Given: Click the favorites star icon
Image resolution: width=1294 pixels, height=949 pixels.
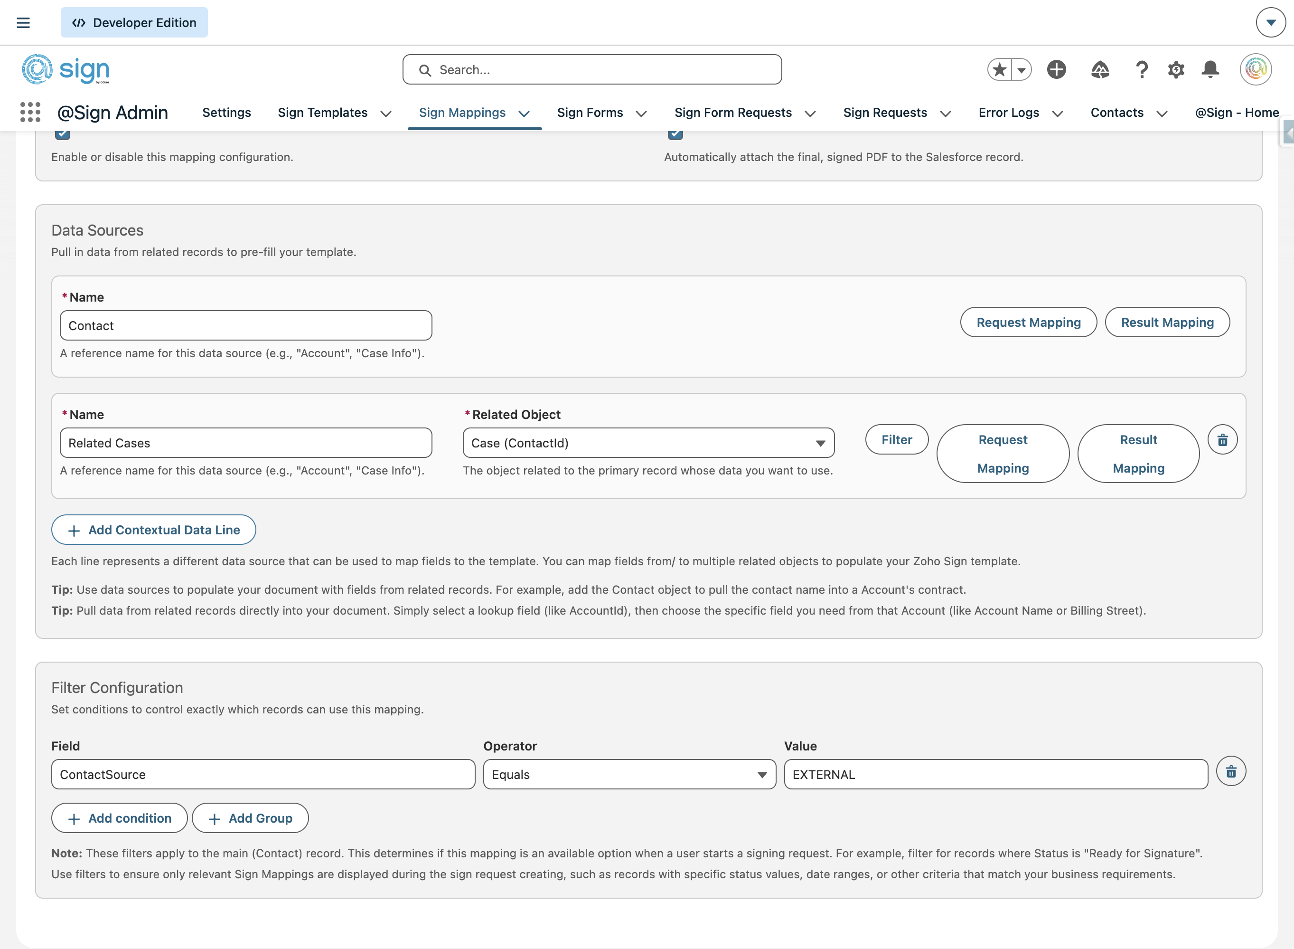Looking at the screenshot, I should click(1000, 69).
